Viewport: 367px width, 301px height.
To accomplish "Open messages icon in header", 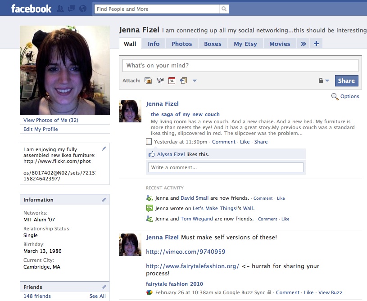I will click(x=72, y=9).
